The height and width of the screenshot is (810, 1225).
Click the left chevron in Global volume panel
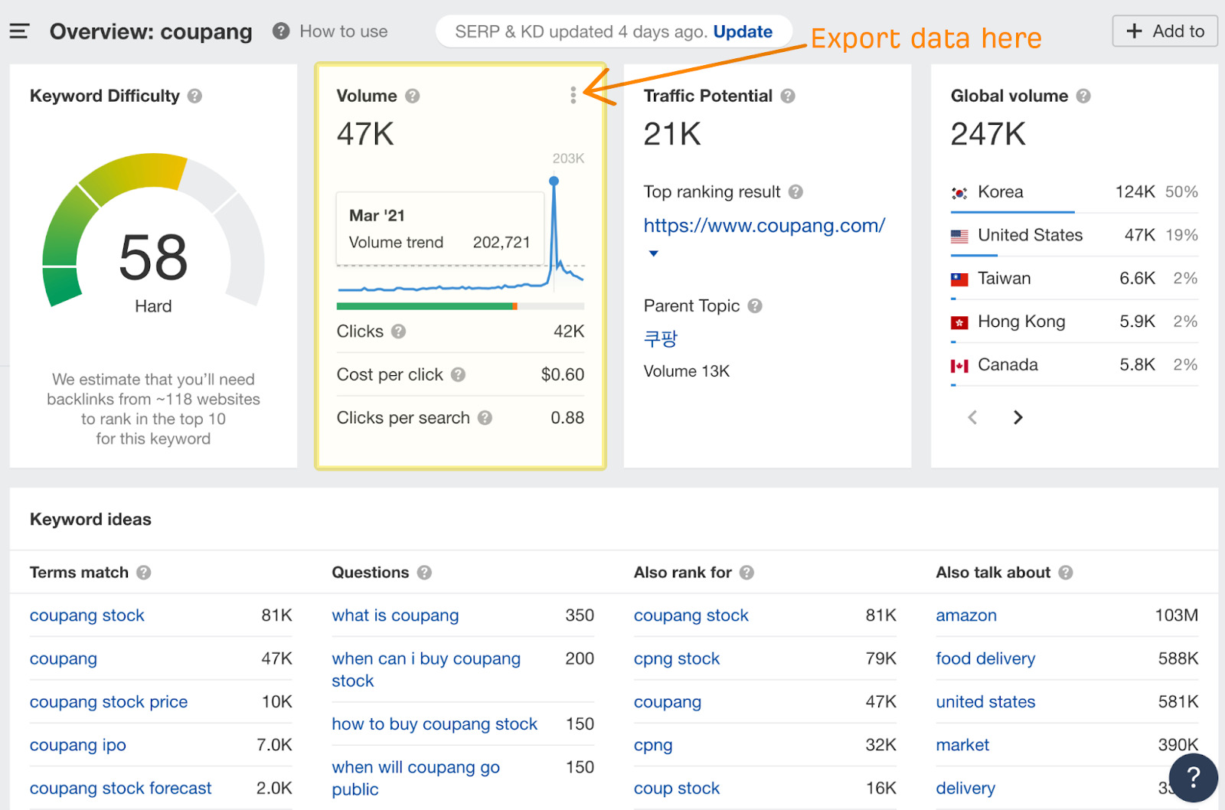(972, 417)
